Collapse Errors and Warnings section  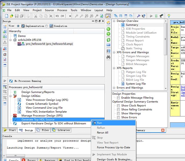pyautogui.click(x=114, y=88)
